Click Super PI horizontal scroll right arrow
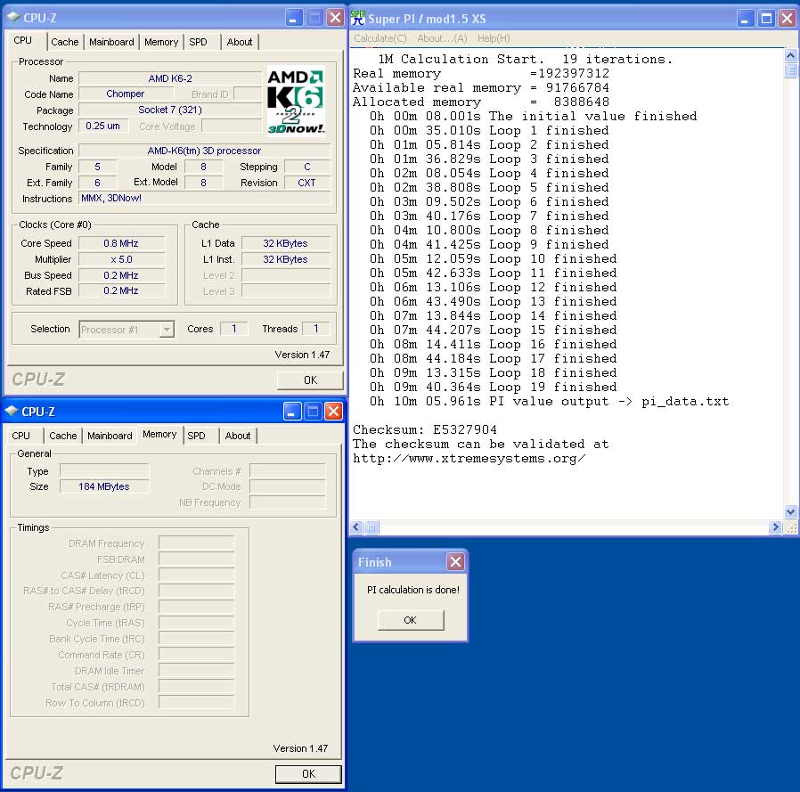 coord(775,527)
